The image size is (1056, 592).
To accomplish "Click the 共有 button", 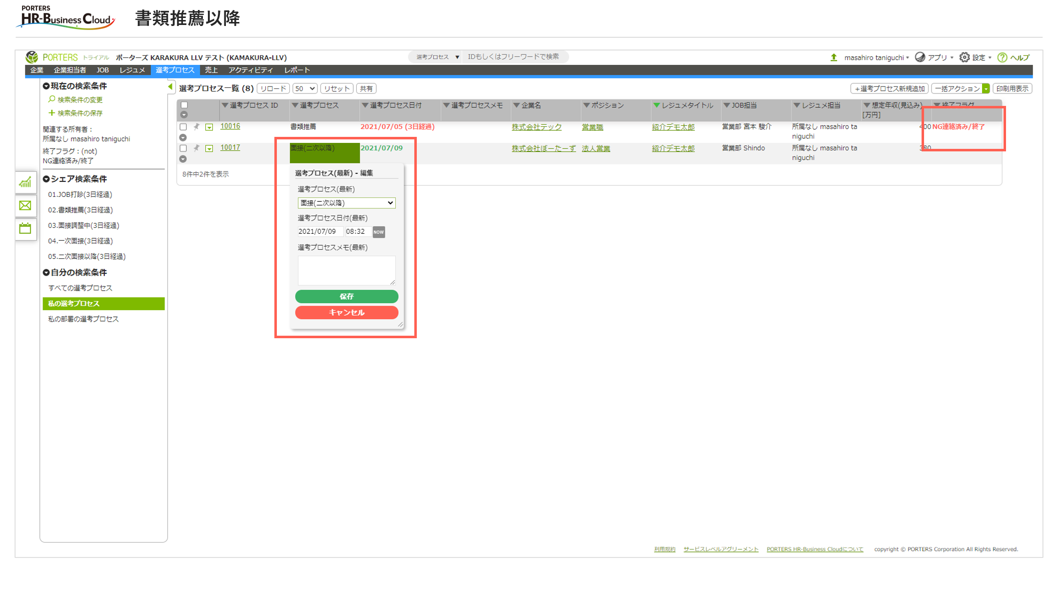I will click(x=366, y=88).
